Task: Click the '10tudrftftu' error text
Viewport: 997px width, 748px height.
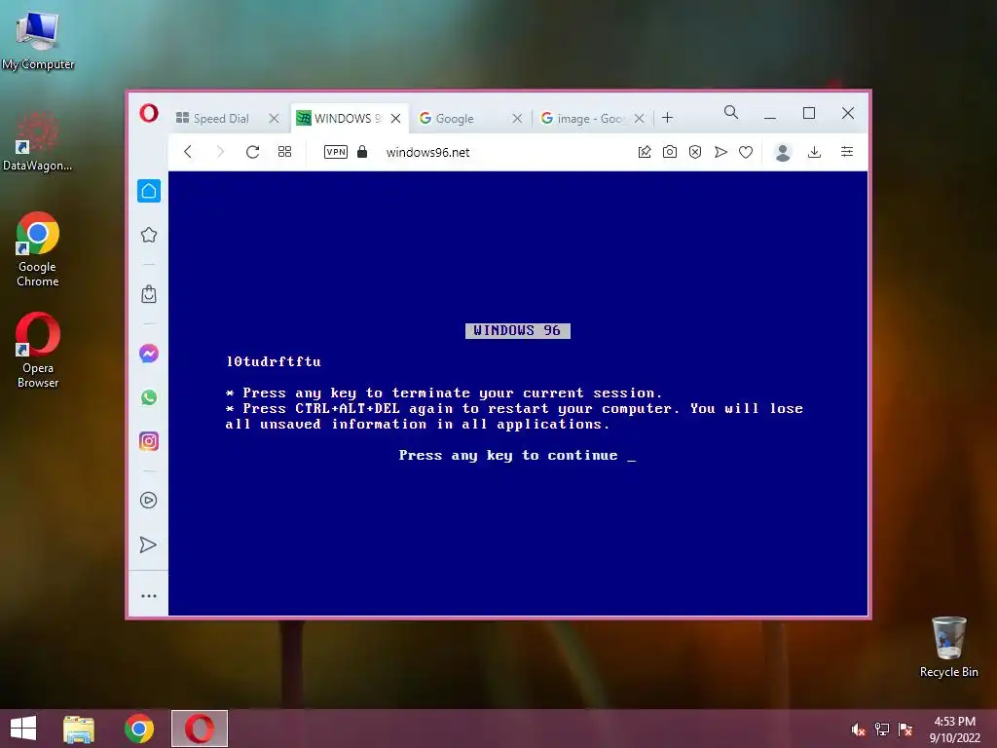Action: click(x=274, y=362)
